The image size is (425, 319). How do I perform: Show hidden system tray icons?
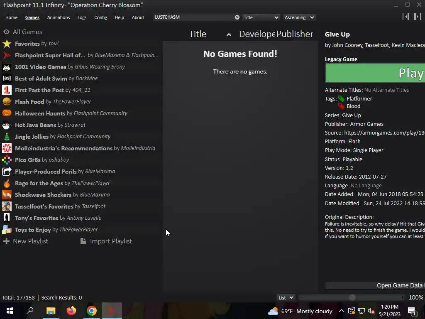click(342, 311)
